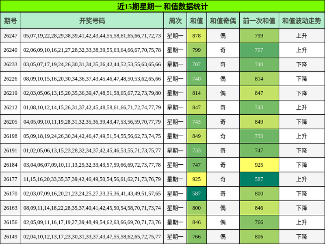
Task: Select issue number 26184
Action: pyautogui.click(x=10, y=165)
